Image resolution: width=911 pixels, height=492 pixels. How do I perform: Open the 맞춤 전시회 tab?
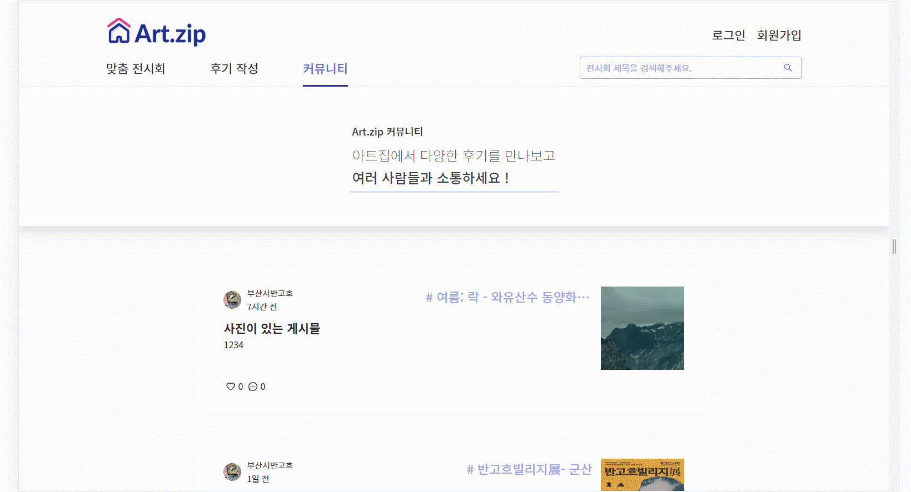coord(136,69)
